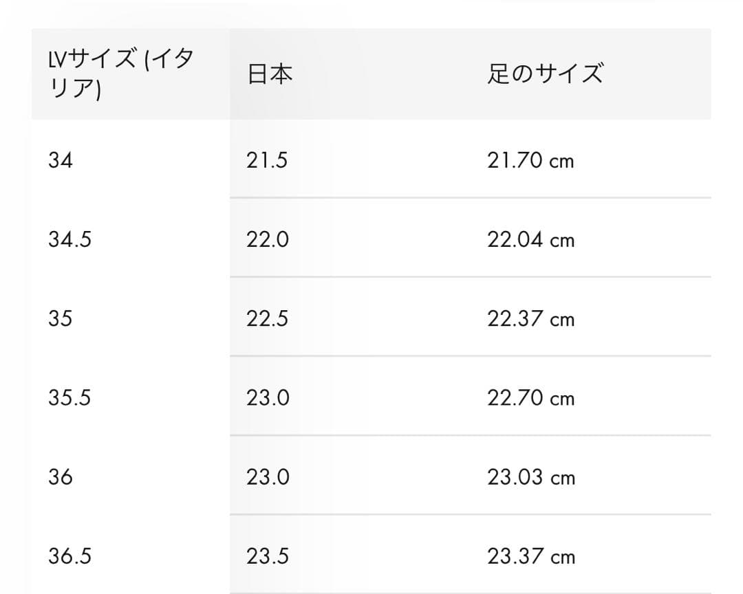
Task: Select the 23.37 cm foot size
Action: pyautogui.click(x=530, y=556)
